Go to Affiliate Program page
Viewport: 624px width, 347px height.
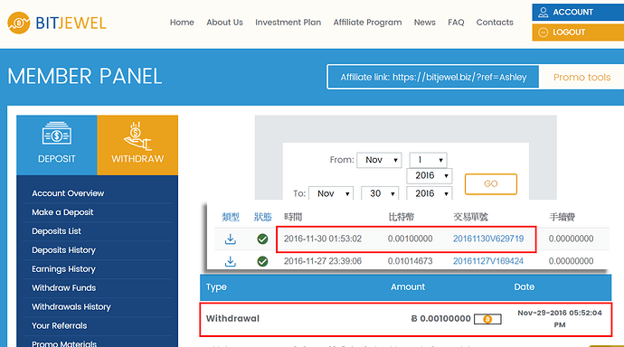[x=367, y=23]
